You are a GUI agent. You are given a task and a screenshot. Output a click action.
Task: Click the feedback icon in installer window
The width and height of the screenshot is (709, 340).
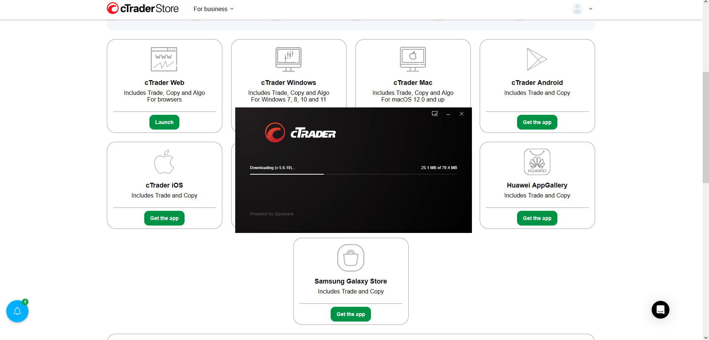click(435, 114)
